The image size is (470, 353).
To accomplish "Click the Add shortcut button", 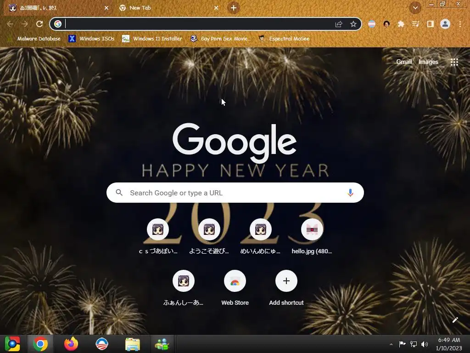I will pos(286,288).
